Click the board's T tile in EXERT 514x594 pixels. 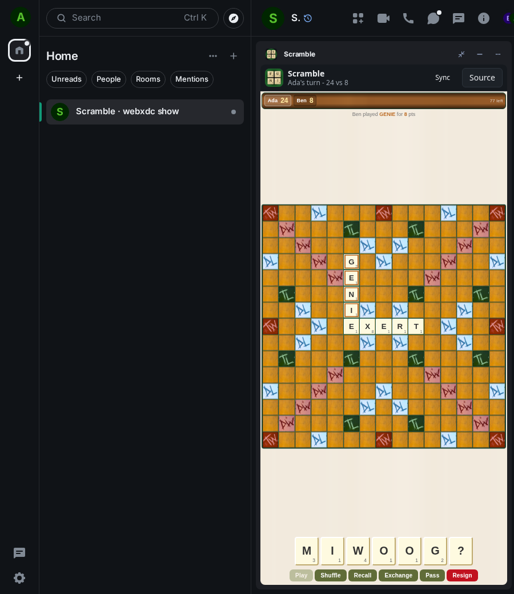click(x=416, y=327)
